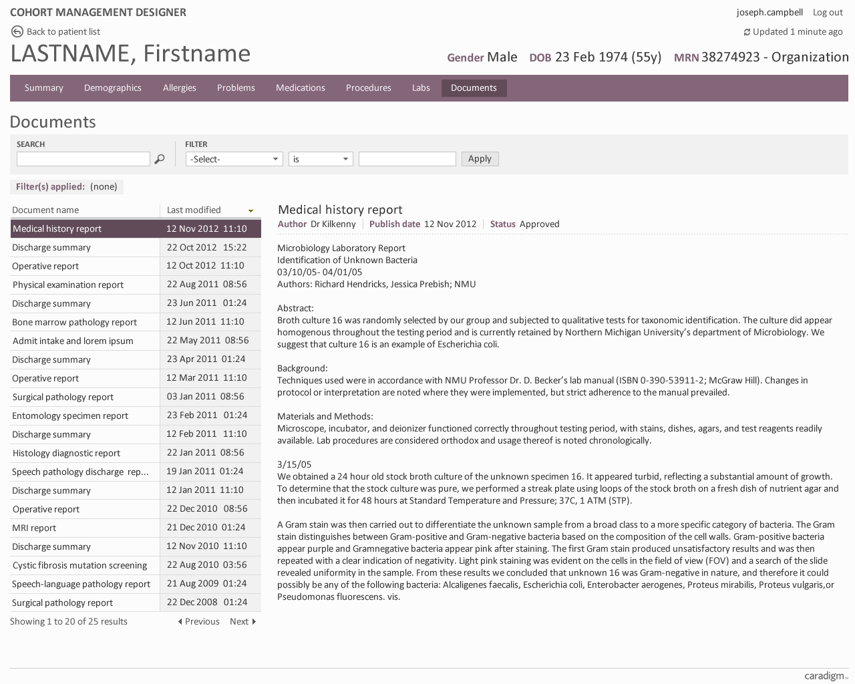This screenshot has width=855, height=684.
Task: Select the Bone marrow pathology report document
Action: 73,322
